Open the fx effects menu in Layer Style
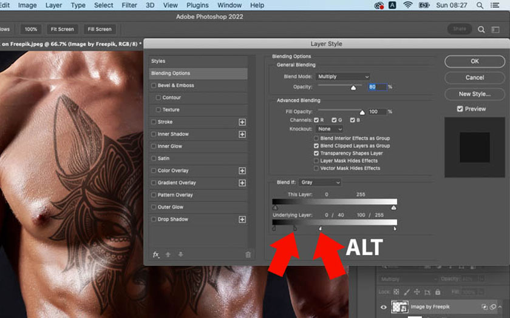Viewport: 510px width, 318px height. coord(156,255)
